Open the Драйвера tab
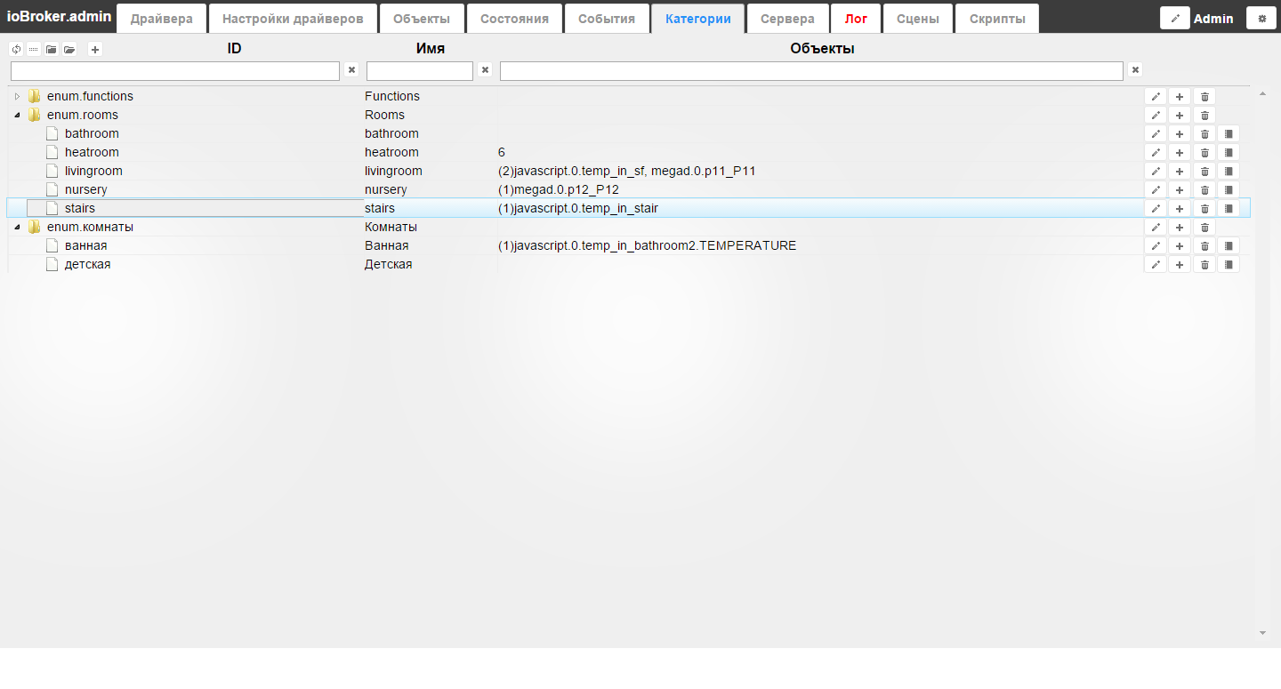Viewport: 1281px width, 689px height. point(162,19)
